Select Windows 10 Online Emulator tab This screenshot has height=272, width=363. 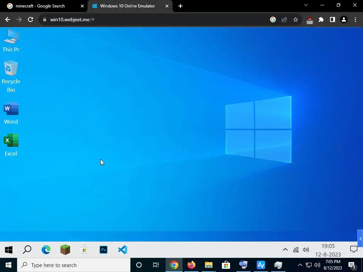[x=130, y=6]
